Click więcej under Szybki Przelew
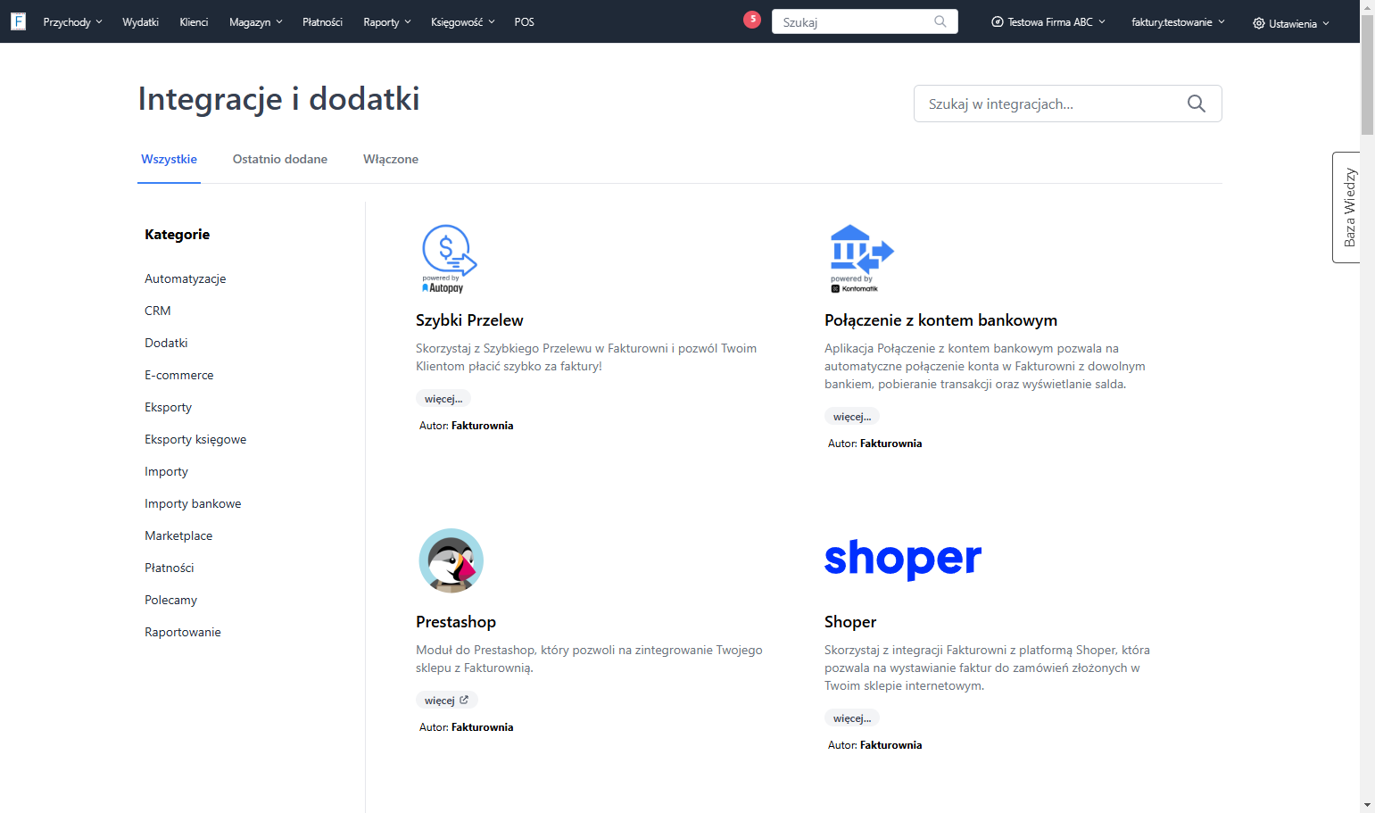 [x=443, y=399]
